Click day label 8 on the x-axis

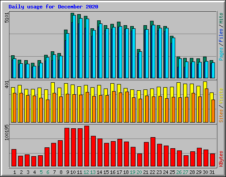61,172
